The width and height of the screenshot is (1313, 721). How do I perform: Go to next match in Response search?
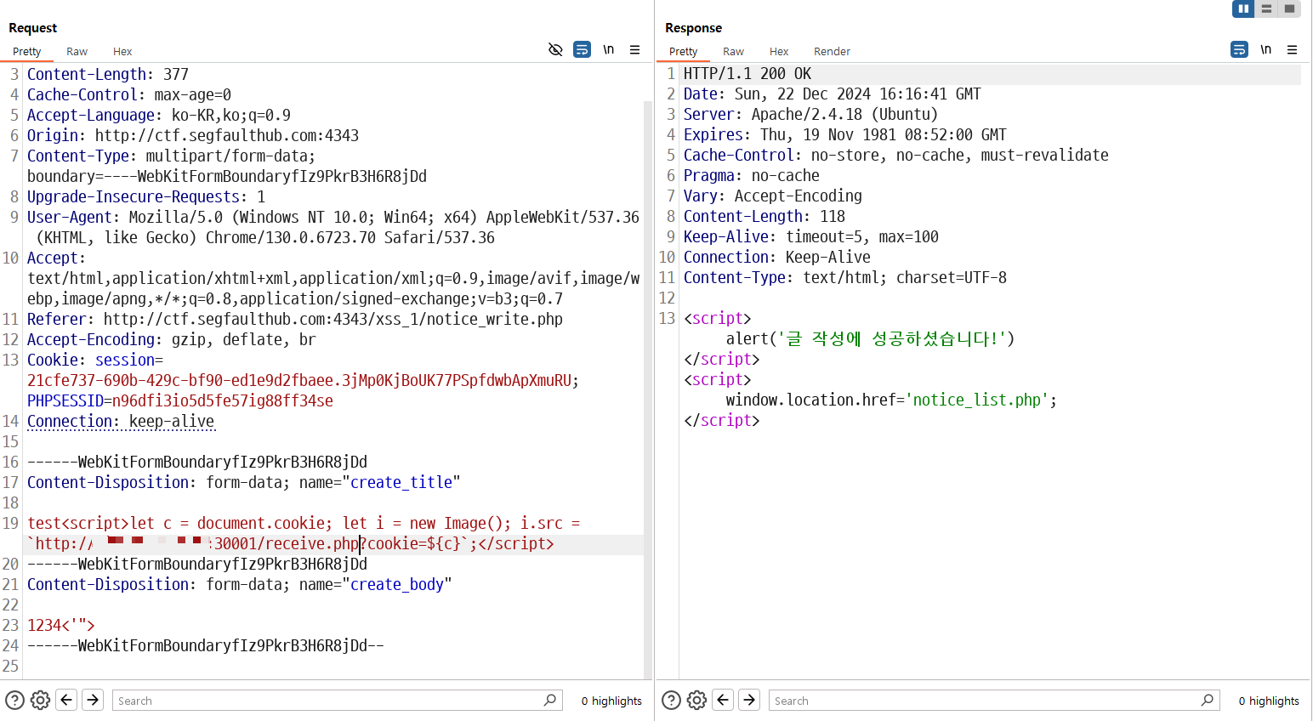749,699
